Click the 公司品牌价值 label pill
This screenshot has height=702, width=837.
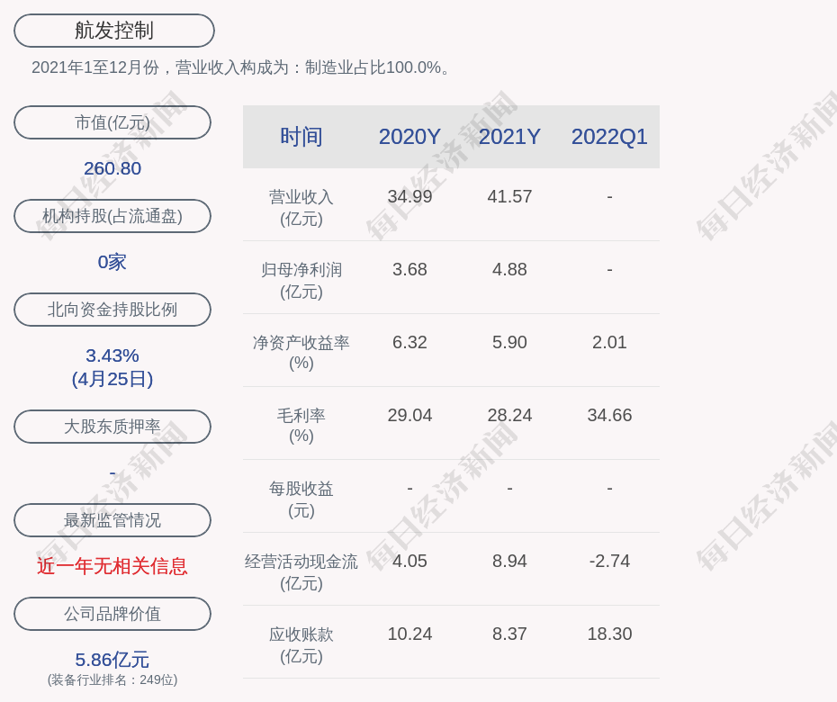[x=112, y=614]
